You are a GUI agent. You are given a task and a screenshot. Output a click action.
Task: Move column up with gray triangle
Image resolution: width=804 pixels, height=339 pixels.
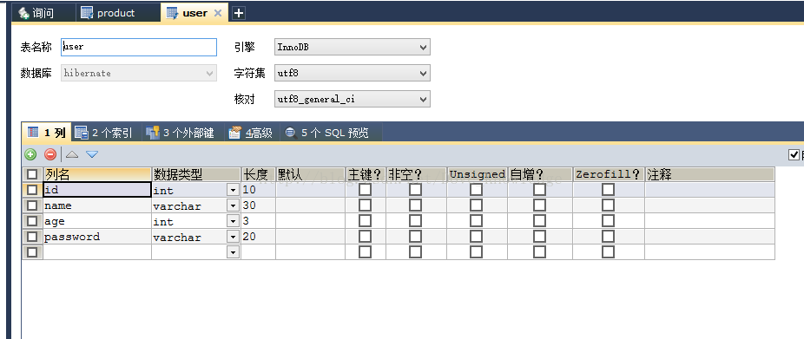click(x=72, y=154)
